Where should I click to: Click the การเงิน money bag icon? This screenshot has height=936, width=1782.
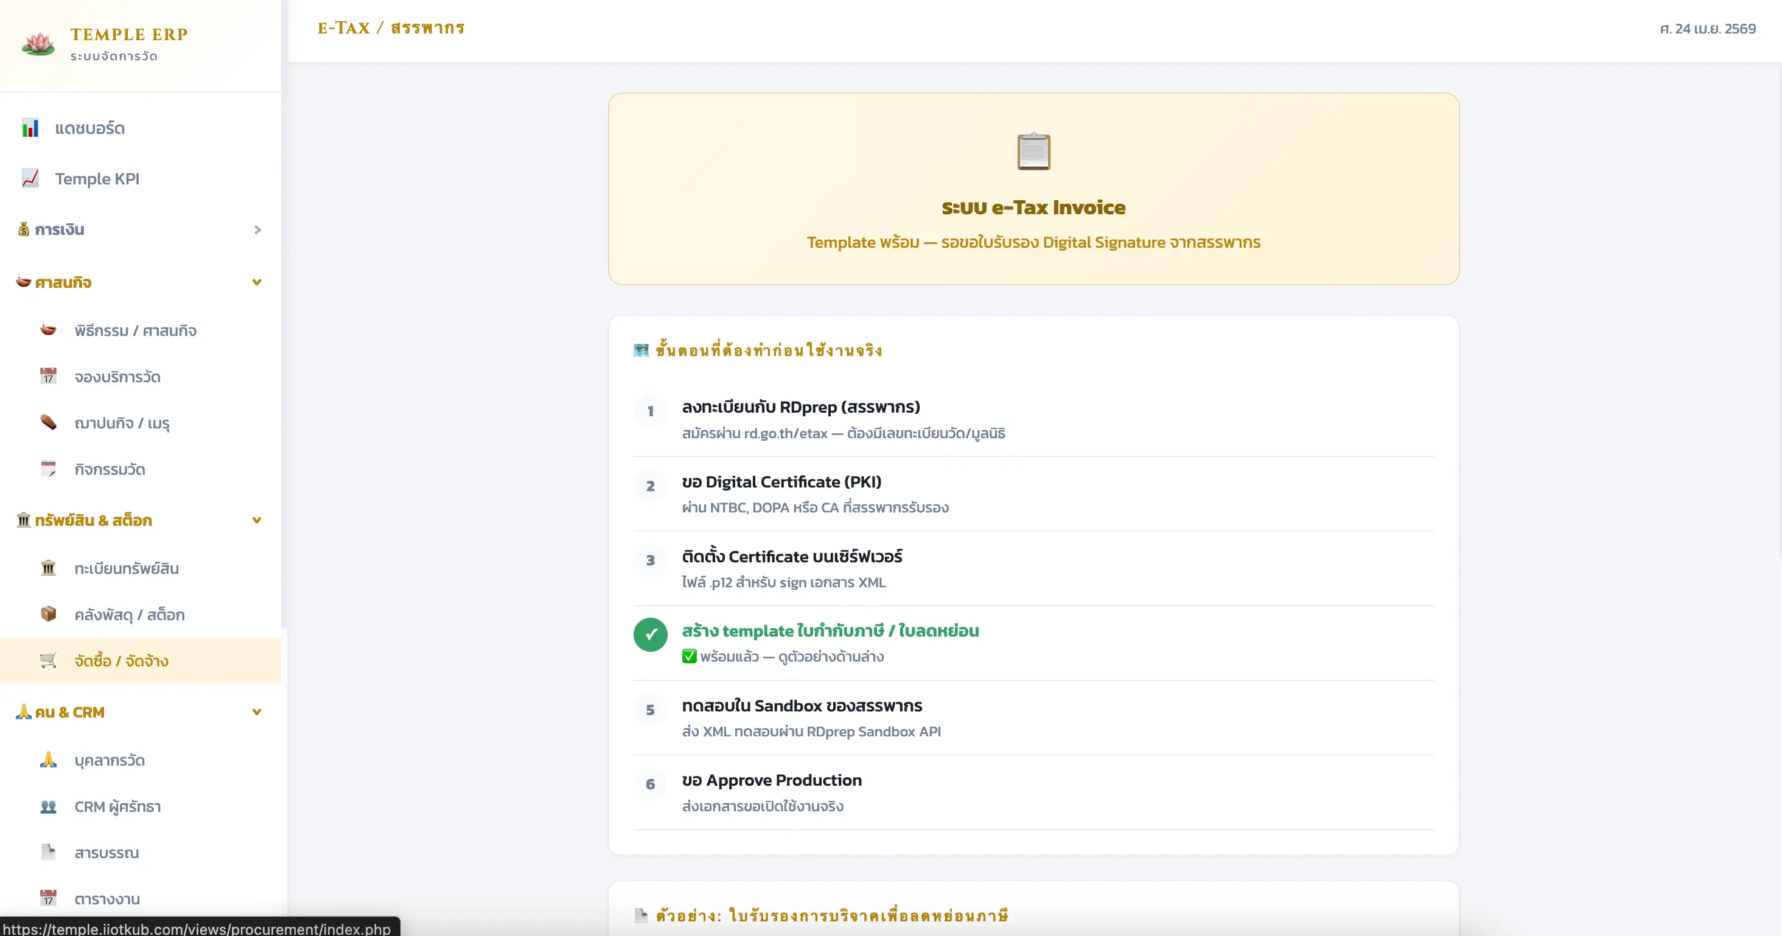pyautogui.click(x=24, y=229)
